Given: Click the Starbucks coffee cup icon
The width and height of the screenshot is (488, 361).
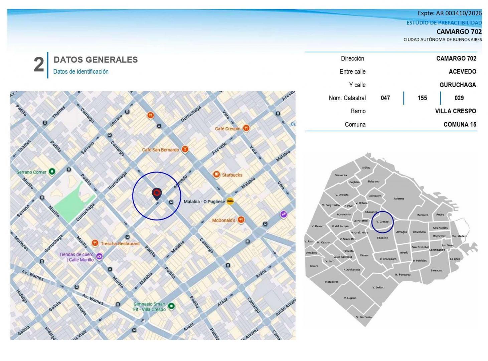Looking at the screenshot, I should coord(216,174).
